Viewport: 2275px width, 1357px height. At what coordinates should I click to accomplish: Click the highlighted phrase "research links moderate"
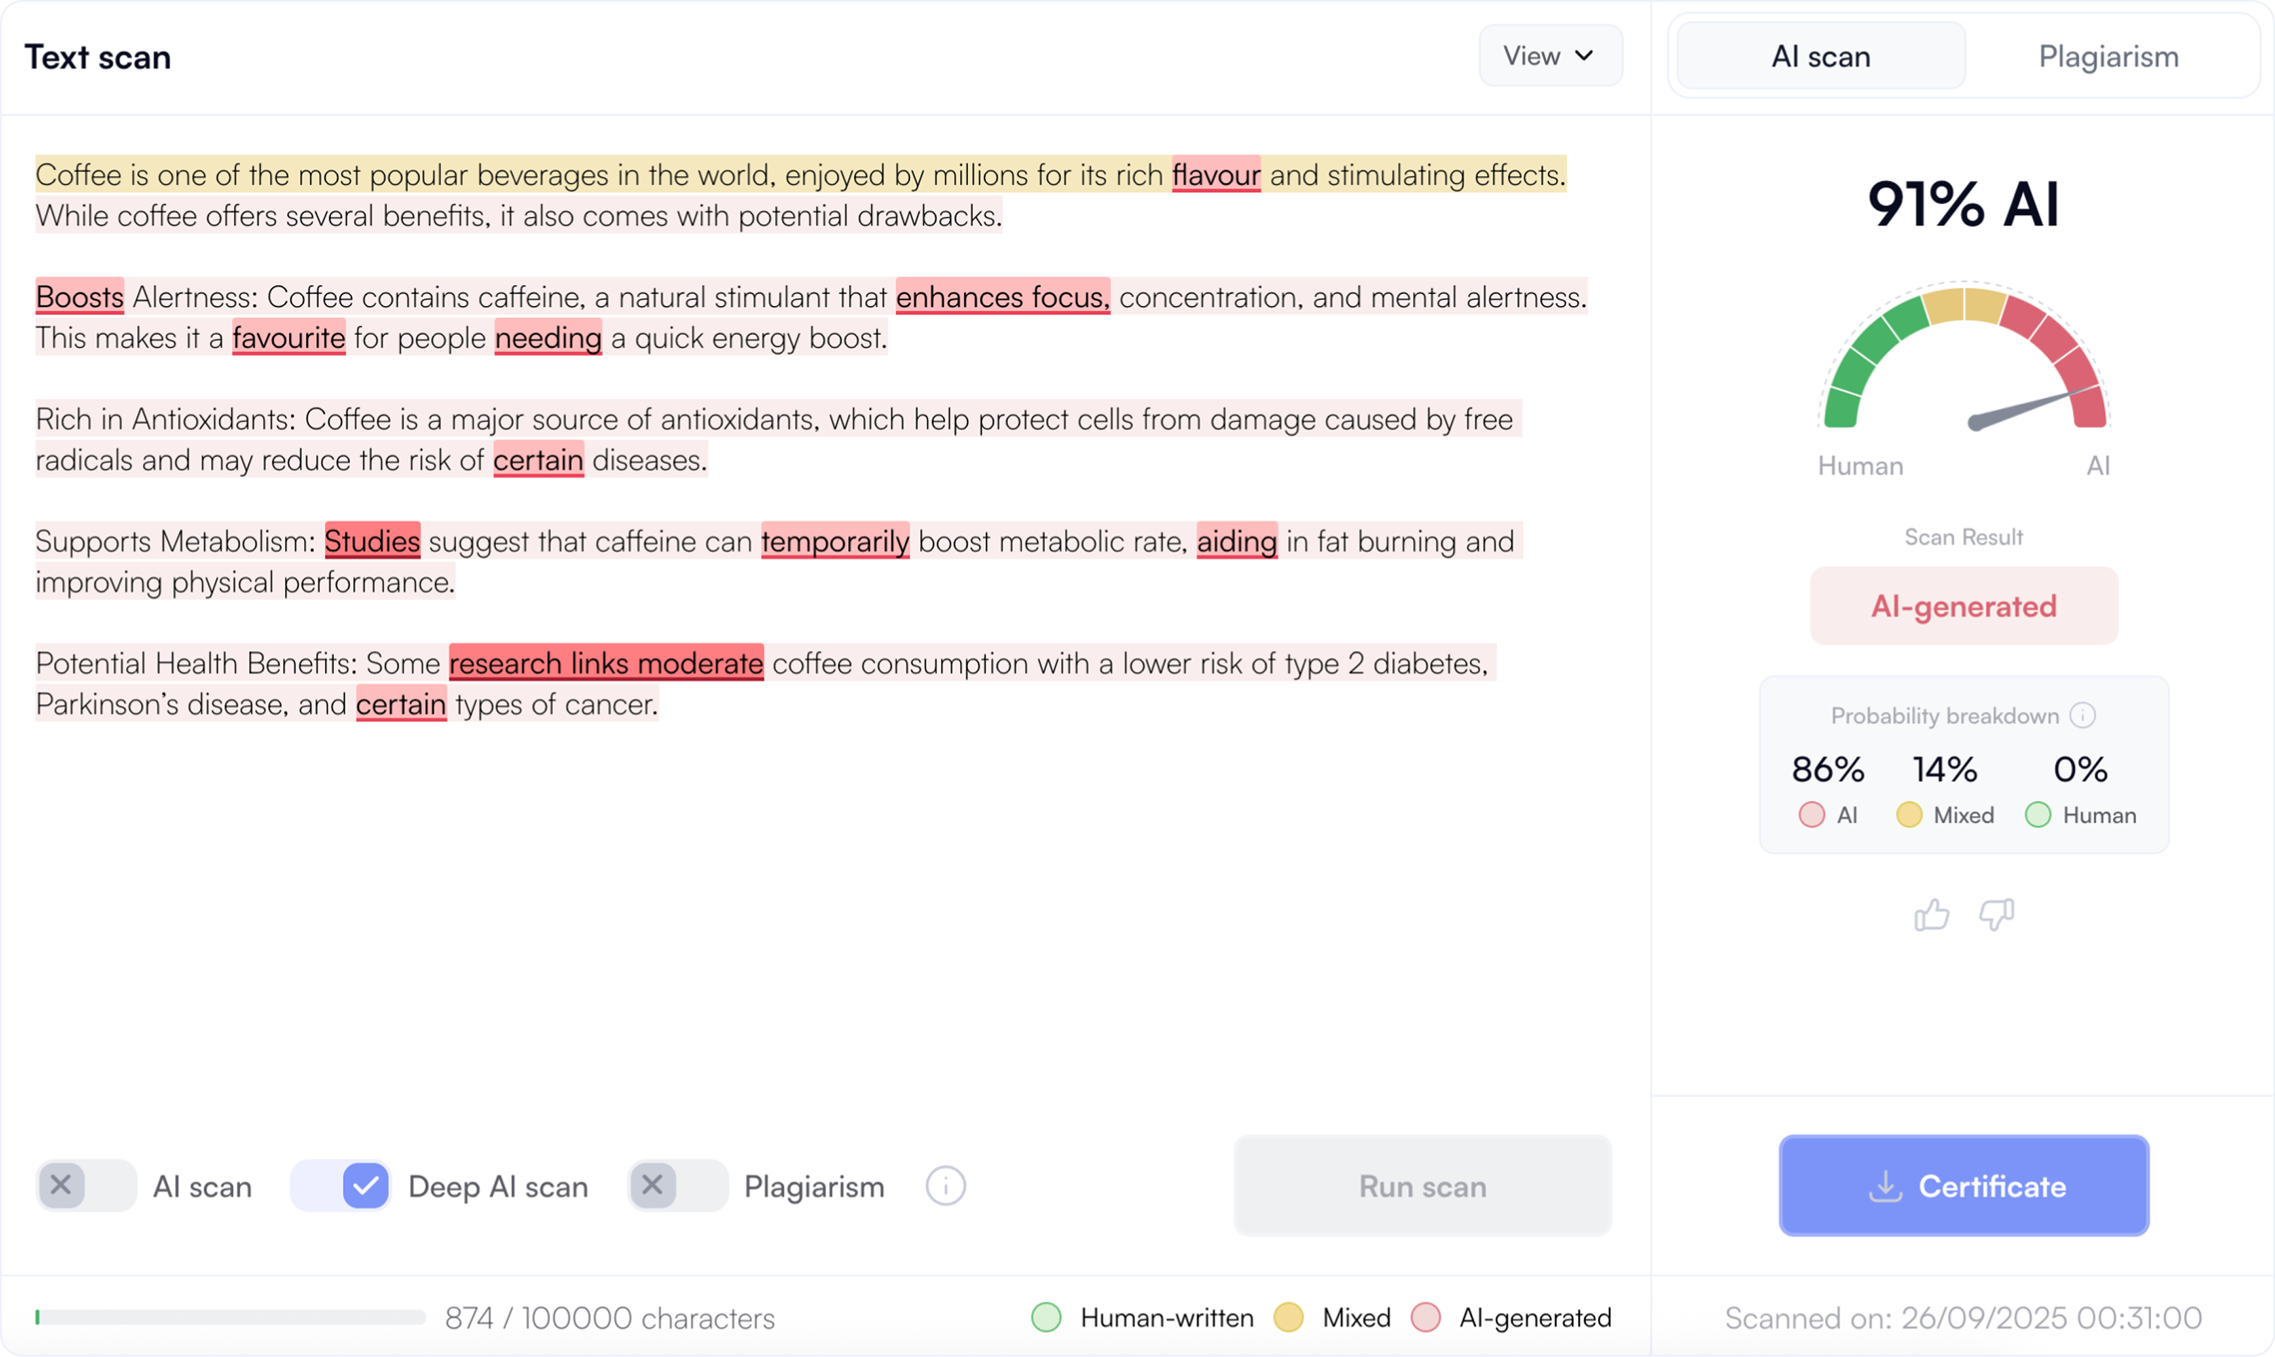click(606, 663)
